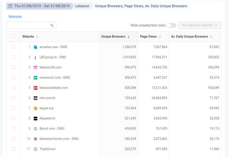Click Beirut.com - DMU name
229x157 pixels.
point(52,128)
